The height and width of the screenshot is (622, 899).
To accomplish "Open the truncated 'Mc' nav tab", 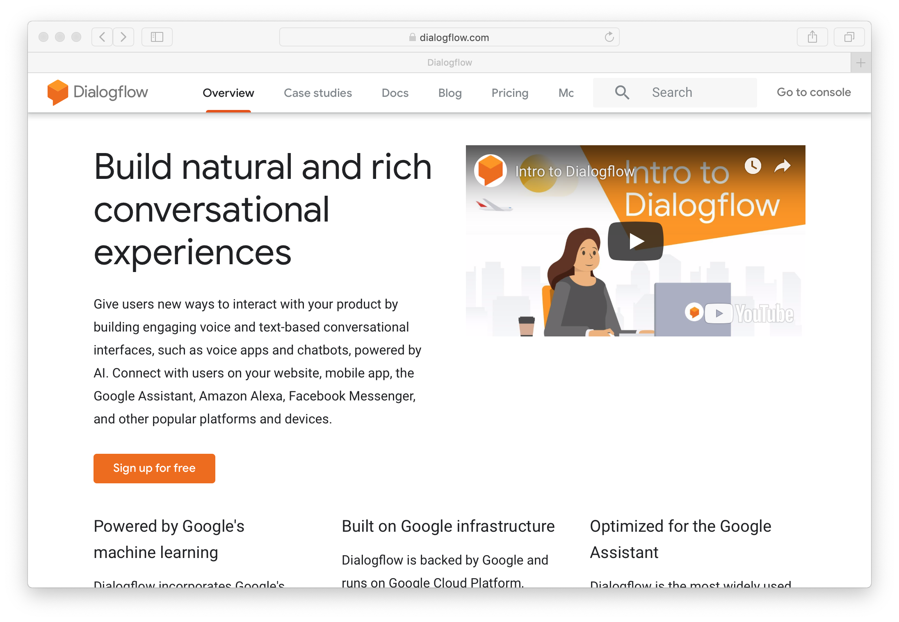I will [x=566, y=93].
